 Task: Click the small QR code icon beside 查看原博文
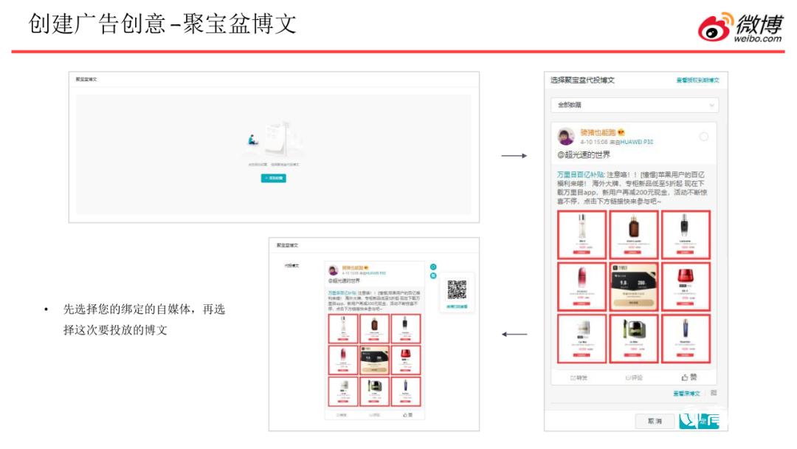714,394
